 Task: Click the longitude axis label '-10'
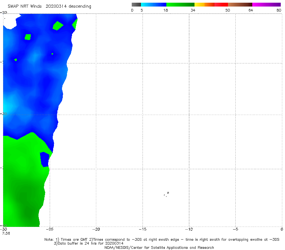[x=189, y=229]
